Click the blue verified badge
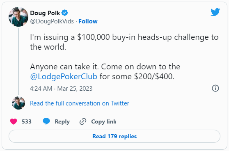The height and width of the screenshot is (151, 229). coord(64,13)
